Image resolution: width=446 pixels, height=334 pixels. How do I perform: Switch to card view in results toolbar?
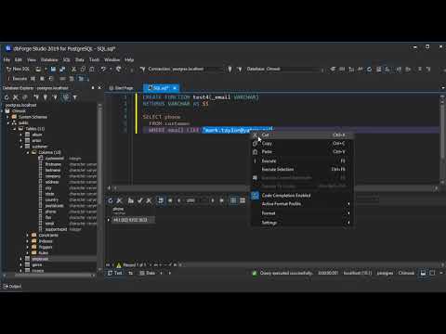pos(243,200)
